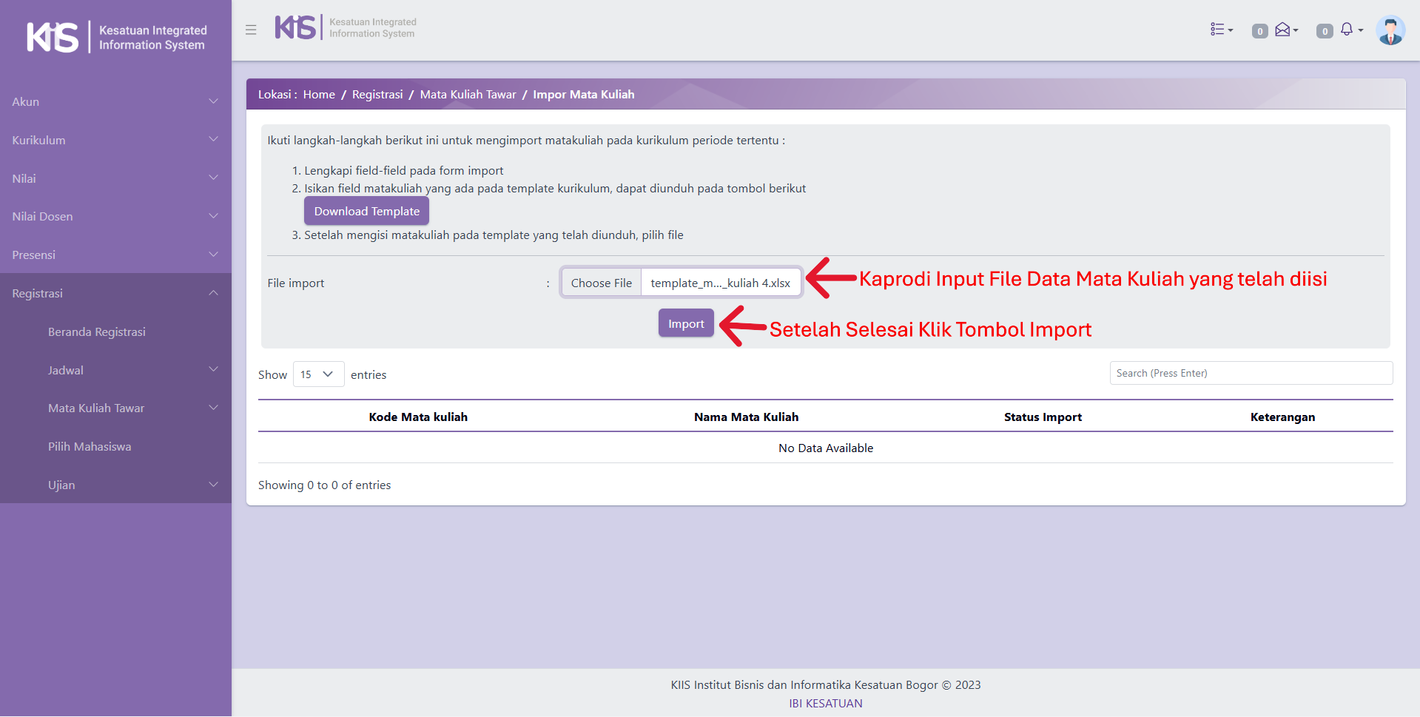The height and width of the screenshot is (717, 1420).
Task: Click the Search table input field
Action: tap(1251, 373)
